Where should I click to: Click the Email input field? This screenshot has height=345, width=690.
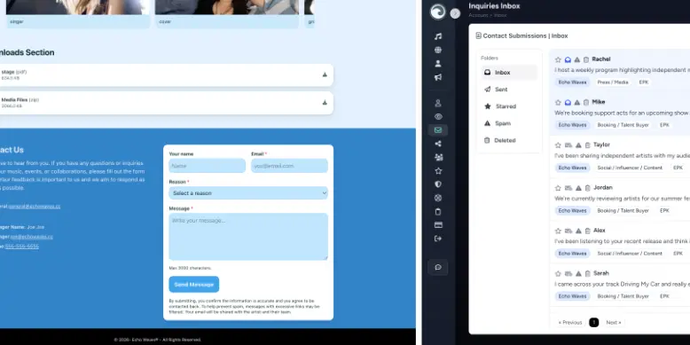pos(289,166)
